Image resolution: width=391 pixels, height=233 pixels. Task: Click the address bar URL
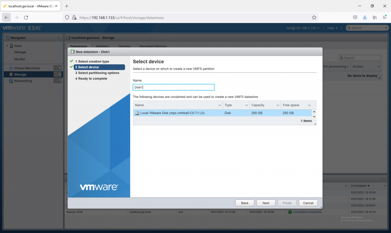tap(121, 18)
